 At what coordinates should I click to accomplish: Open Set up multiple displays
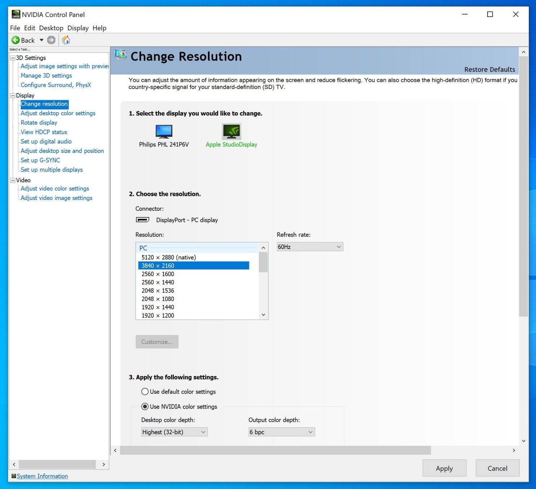[x=52, y=170]
